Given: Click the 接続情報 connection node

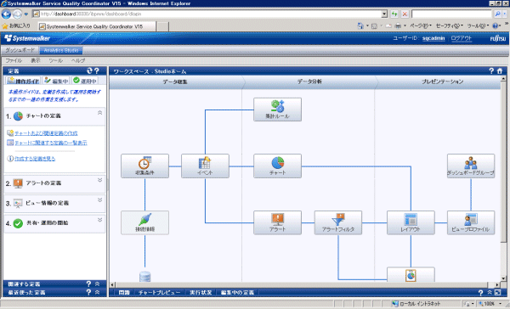Looking at the screenshot, I should [144, 222].
